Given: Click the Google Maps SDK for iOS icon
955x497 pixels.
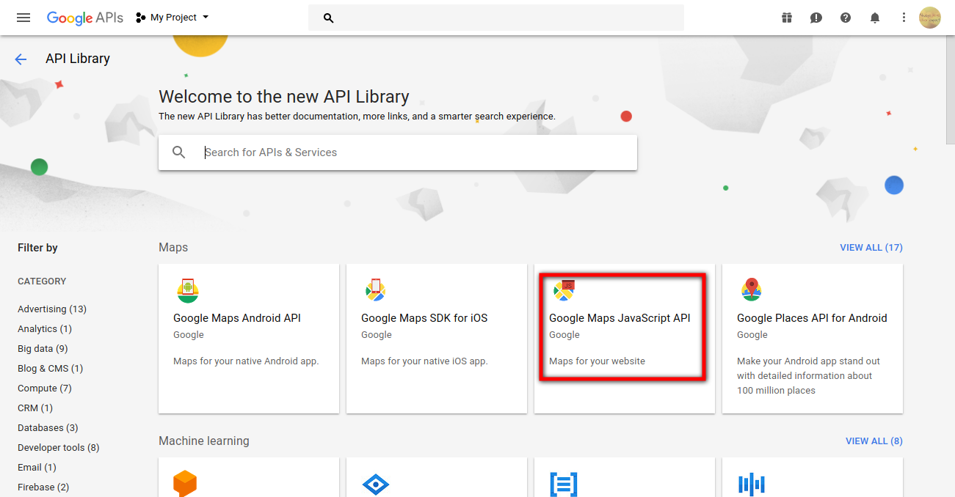Looking at the screenshot, I should click(376, 290).
